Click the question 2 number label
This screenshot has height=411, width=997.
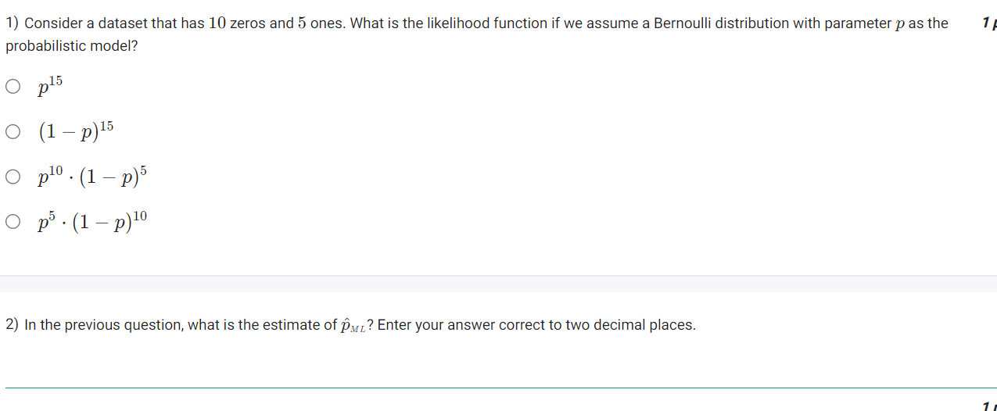(x=13, y=325)
